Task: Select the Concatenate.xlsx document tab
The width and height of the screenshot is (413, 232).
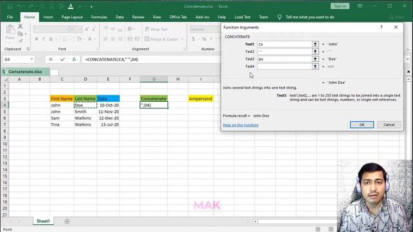Action: [25, 72]
